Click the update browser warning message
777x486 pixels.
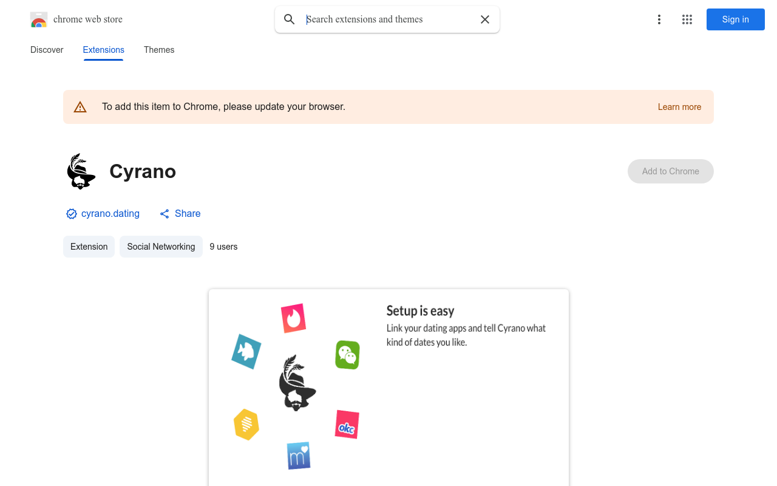(x=223, y=107)
